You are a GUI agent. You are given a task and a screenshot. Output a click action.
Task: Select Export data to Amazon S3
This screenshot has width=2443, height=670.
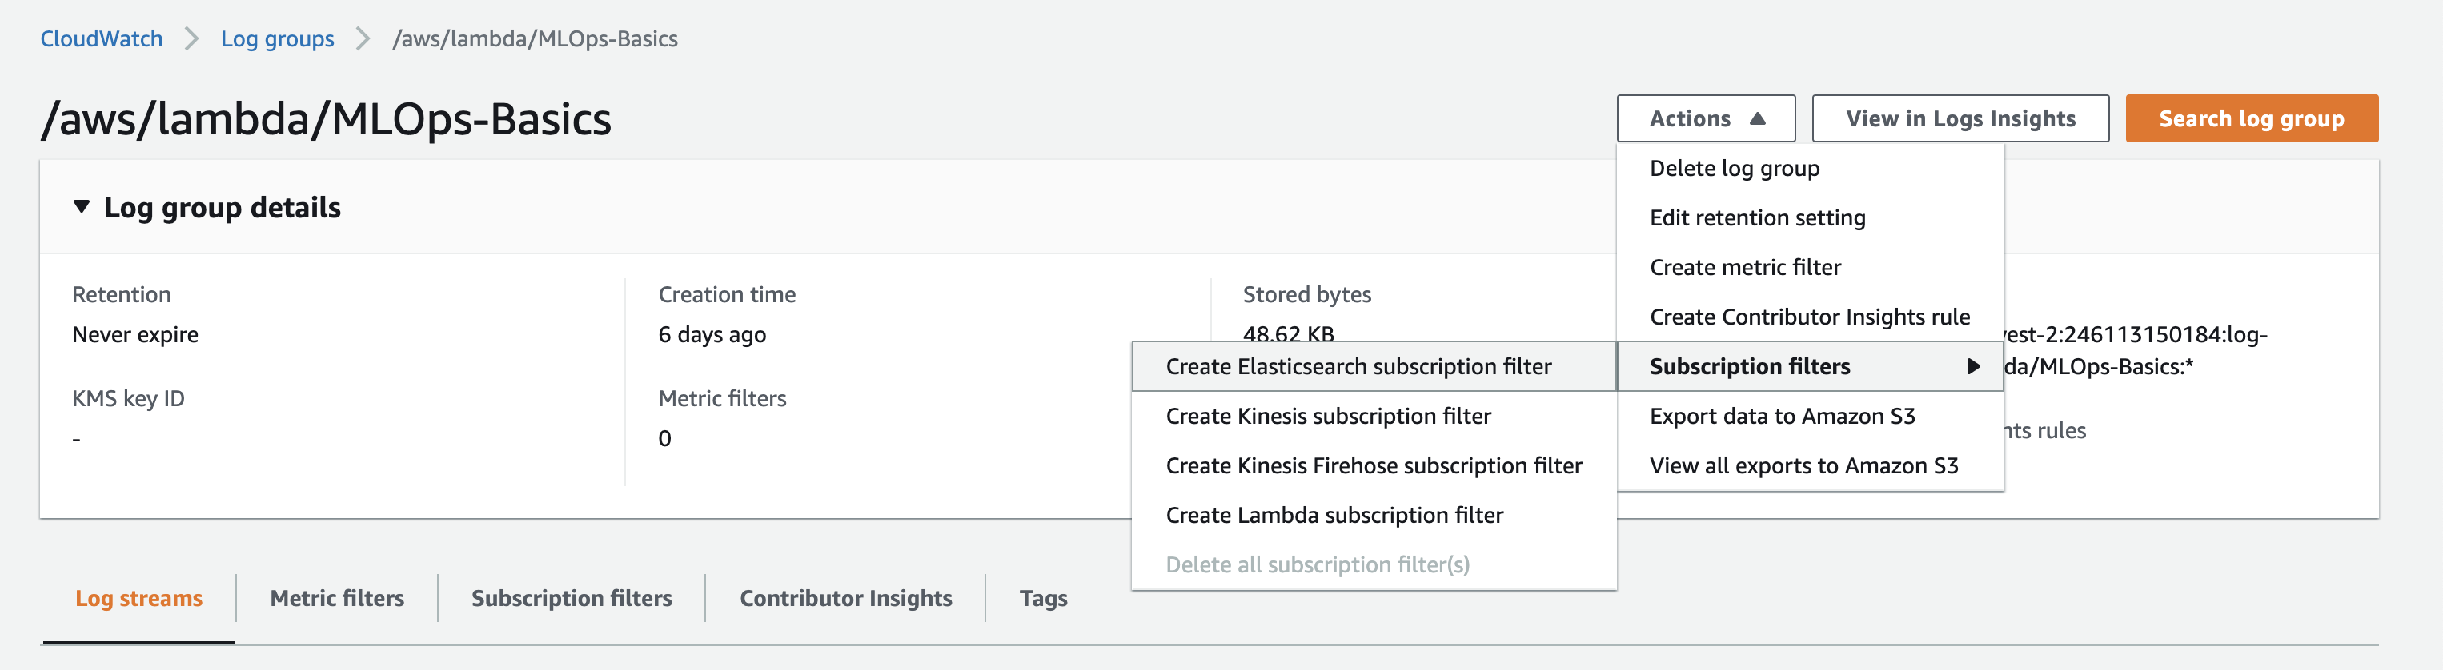[1781, 416]
